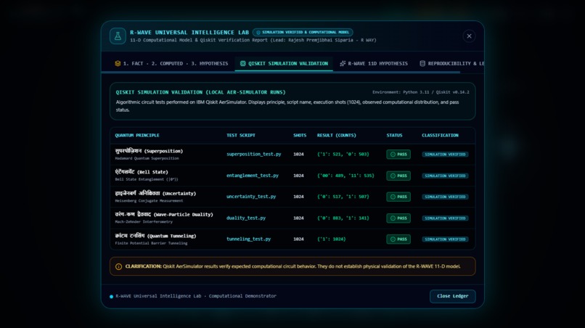Click the CLARIFICATION label text
This screenshot has width=585, height=328.
tap(143, 266)
